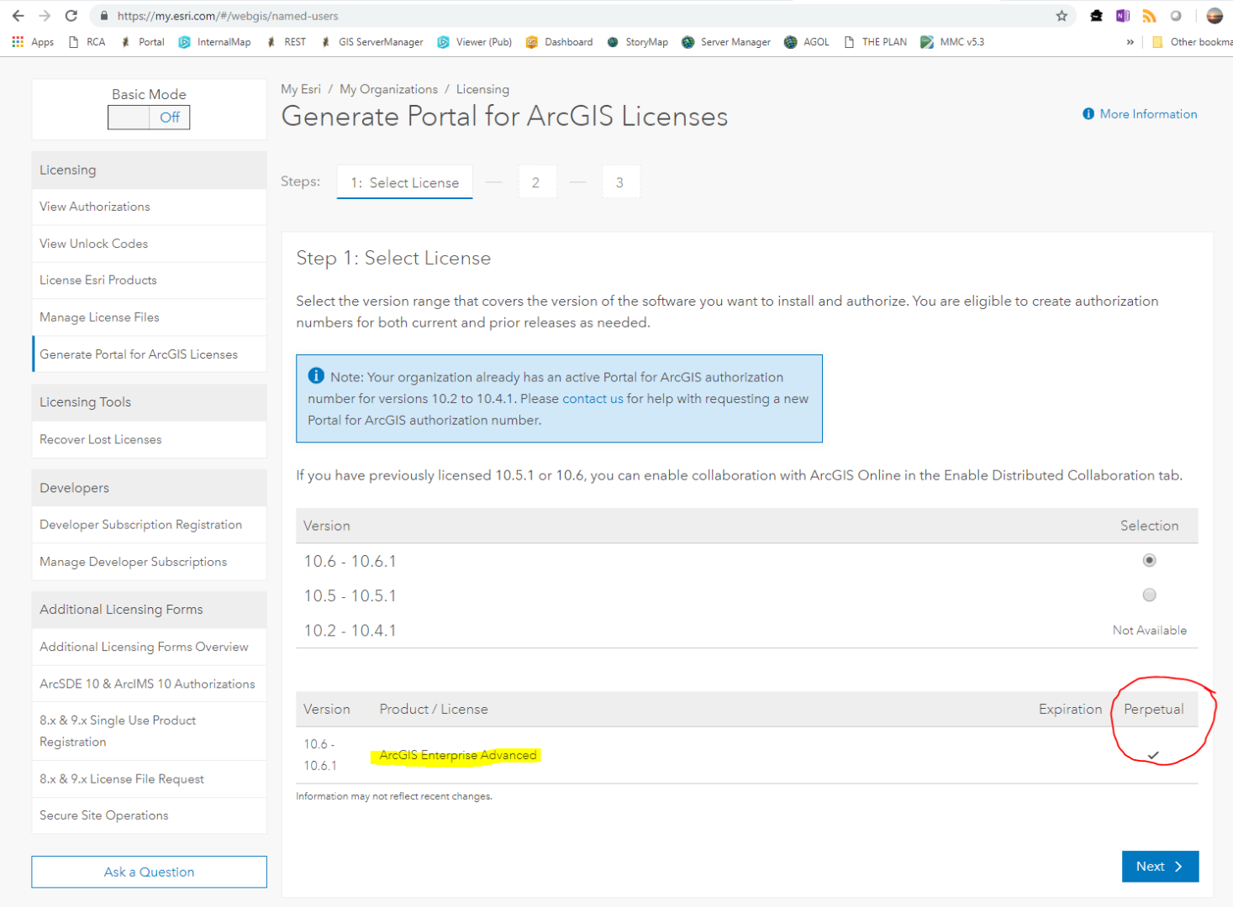This screenshot has height=907, width=1233.
Task: Open the RCA bookmark
Action: (x=87, y=42)
